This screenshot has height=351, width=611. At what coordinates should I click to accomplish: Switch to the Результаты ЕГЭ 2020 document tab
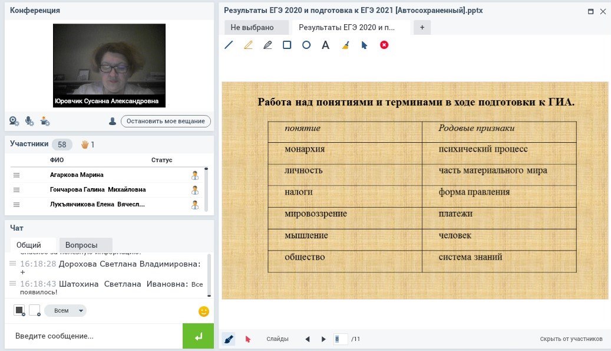pyautogui.click(x=351, y=27)
